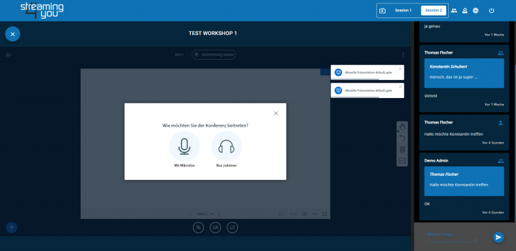
Task: Open the blue plus actions button
Action: 11,227
